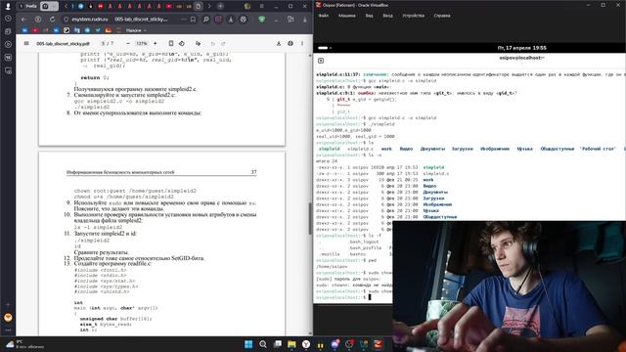Open the Справка menu in VirtualBox
626x352 pixels.
click(x=442, y=16)
